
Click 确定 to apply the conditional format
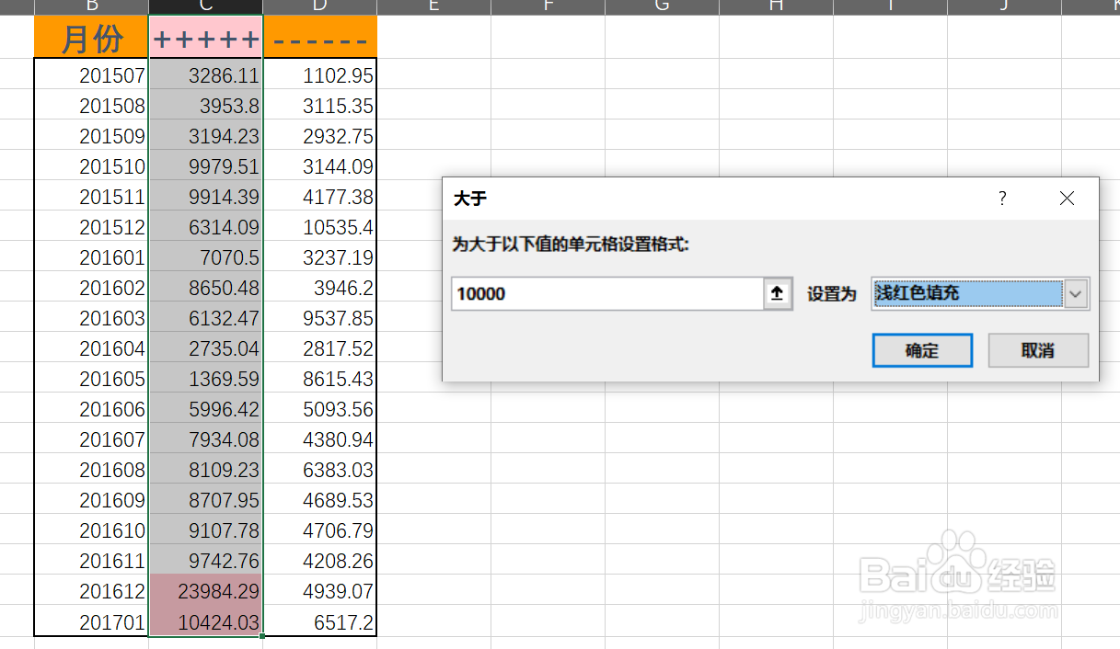click(x=921, y=350)
